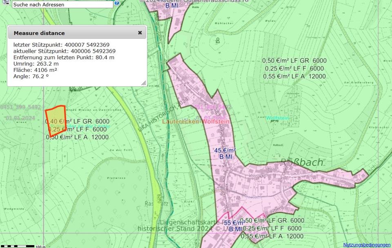Click the cyan 'Wolfstein' map label

click(277, 118)
